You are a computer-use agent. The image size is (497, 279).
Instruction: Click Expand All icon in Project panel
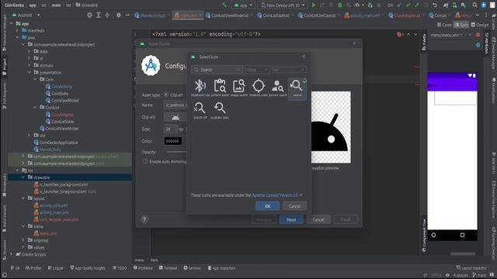pyautogui.click(x=99, y=15)
